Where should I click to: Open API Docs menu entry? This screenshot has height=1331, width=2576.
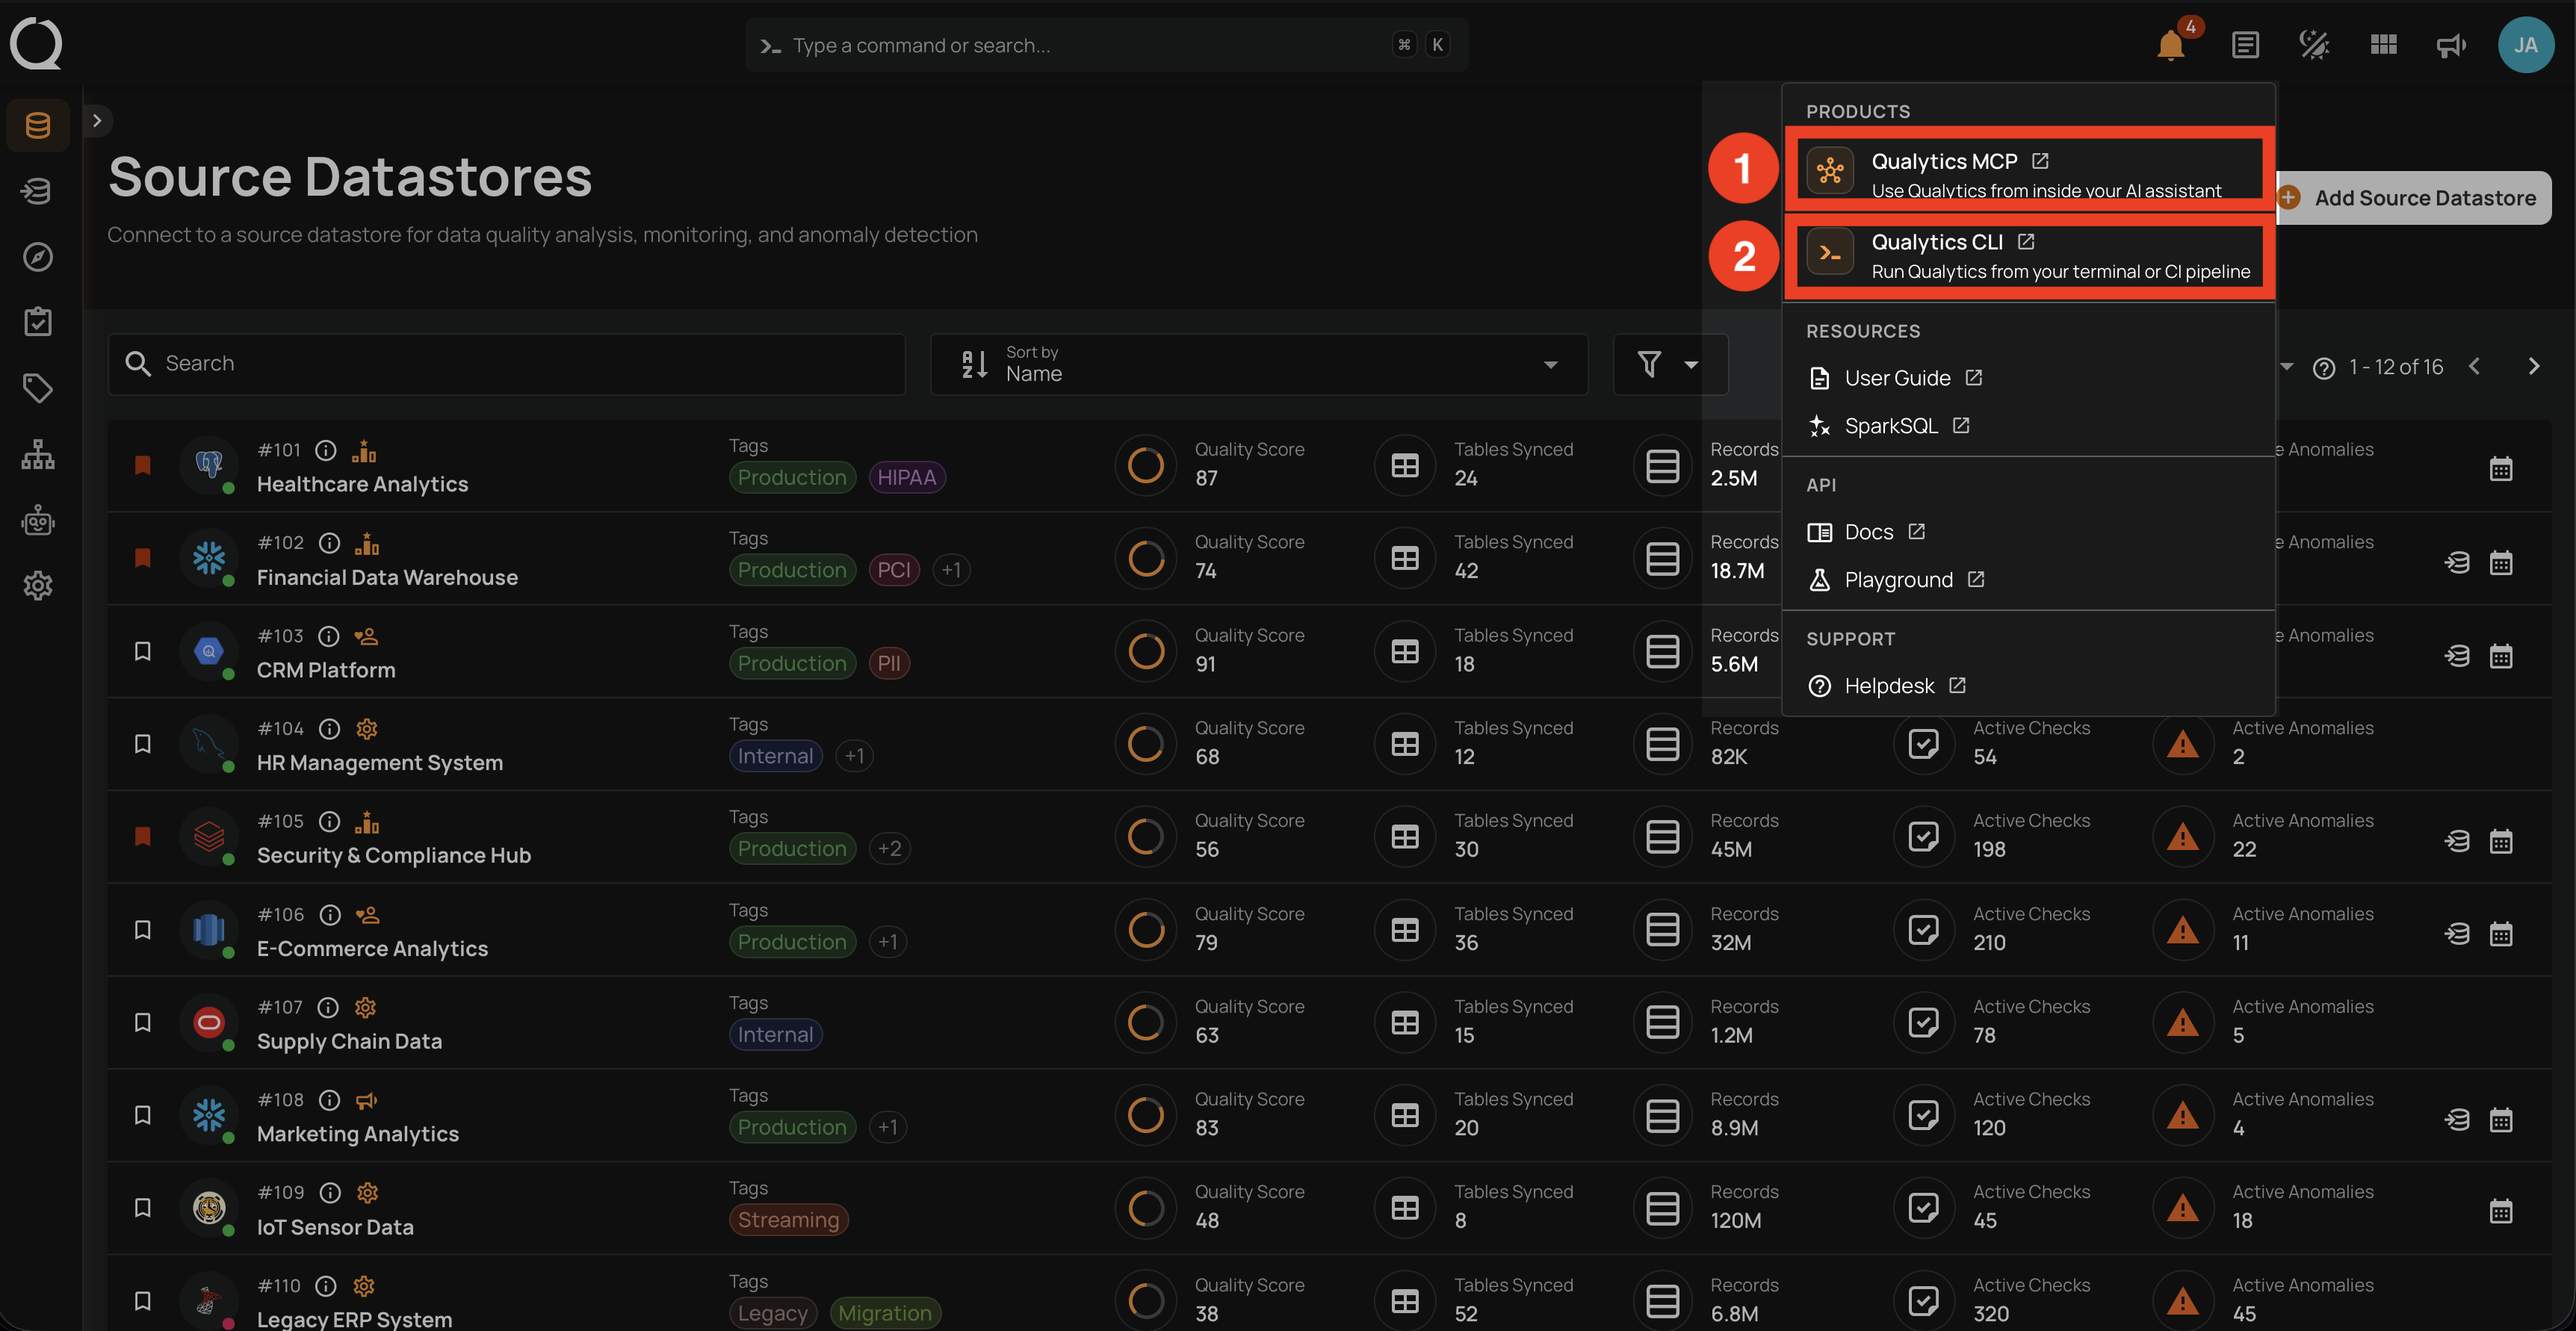tap(1866, 532)
